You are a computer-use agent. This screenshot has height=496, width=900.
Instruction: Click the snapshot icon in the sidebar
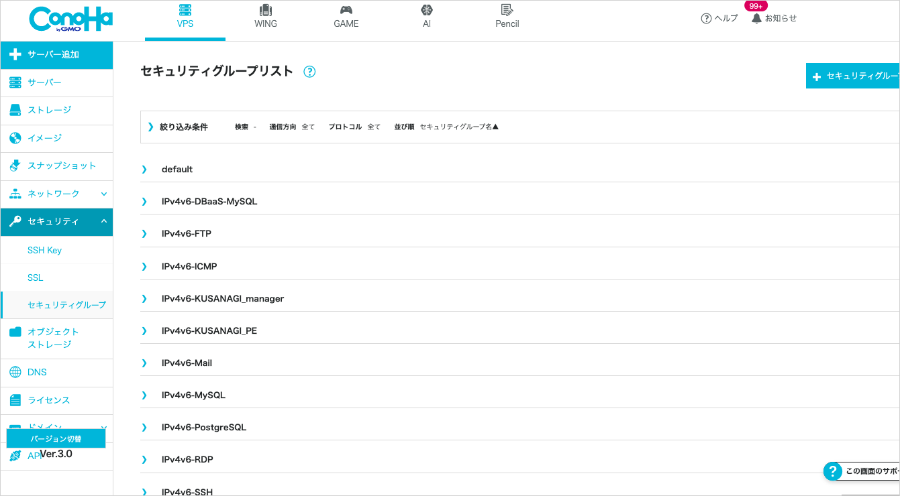15,166
